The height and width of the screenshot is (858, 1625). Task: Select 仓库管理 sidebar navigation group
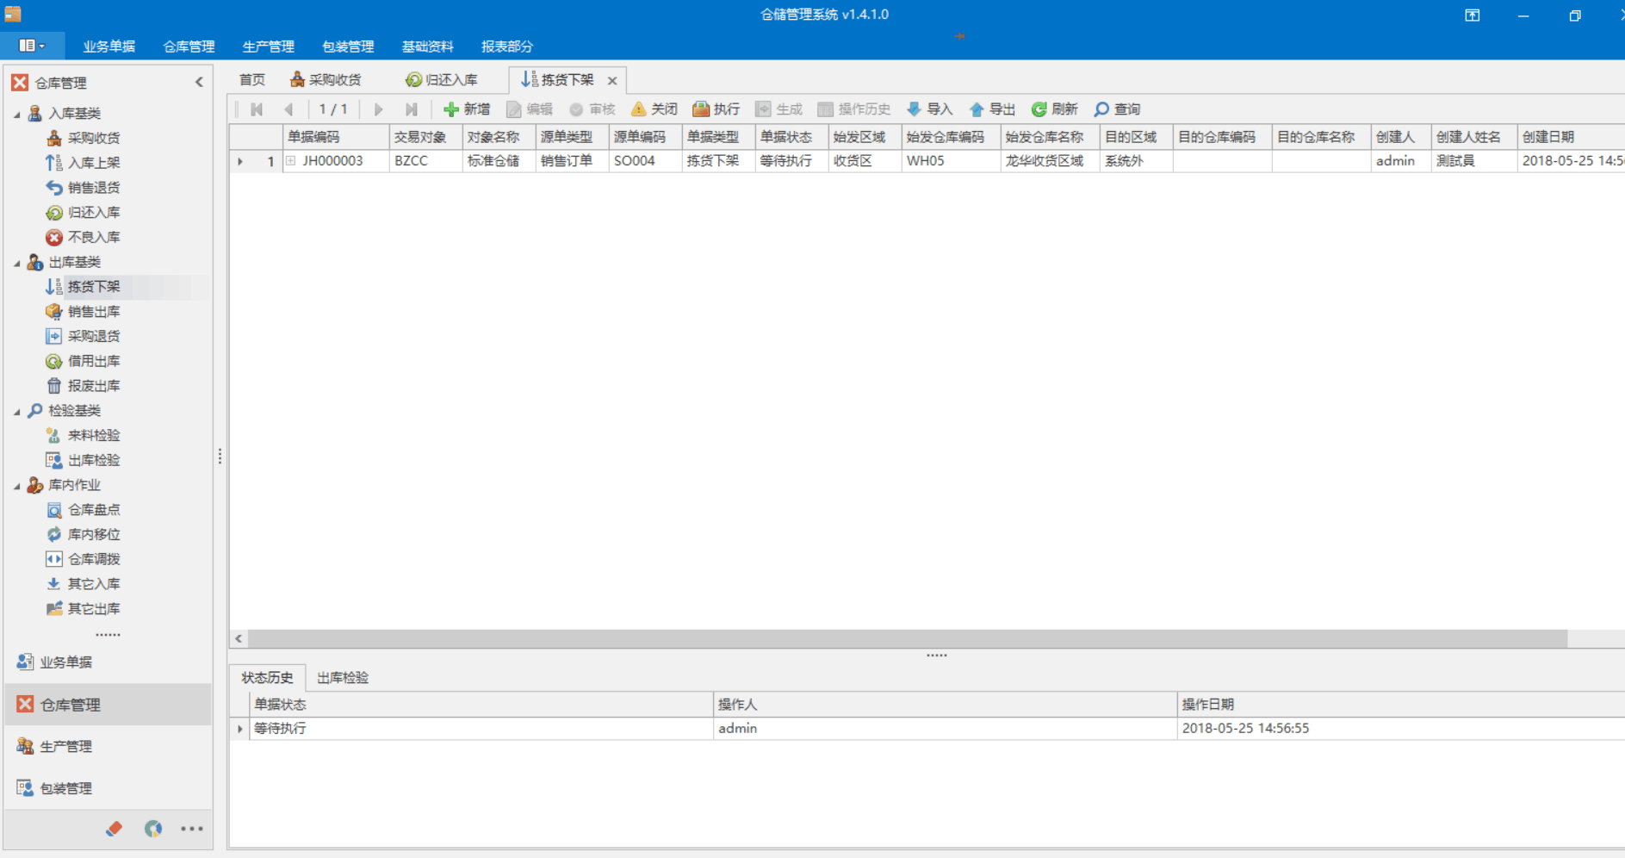pos(109,705)
